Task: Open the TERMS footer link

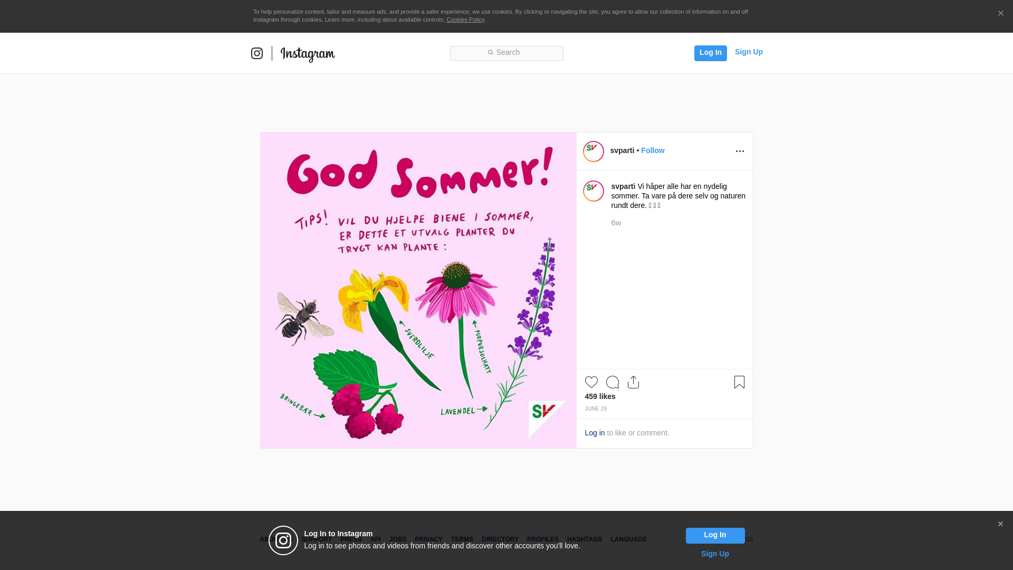Action: coord(462,539)
